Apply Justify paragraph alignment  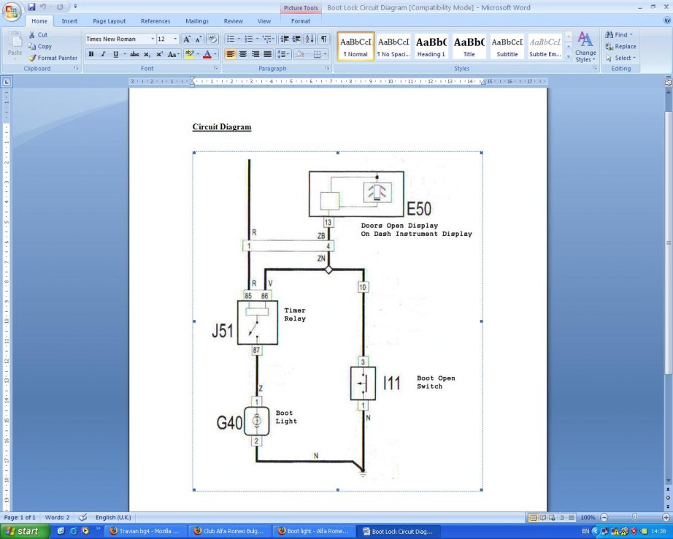(x=268, y=54)
